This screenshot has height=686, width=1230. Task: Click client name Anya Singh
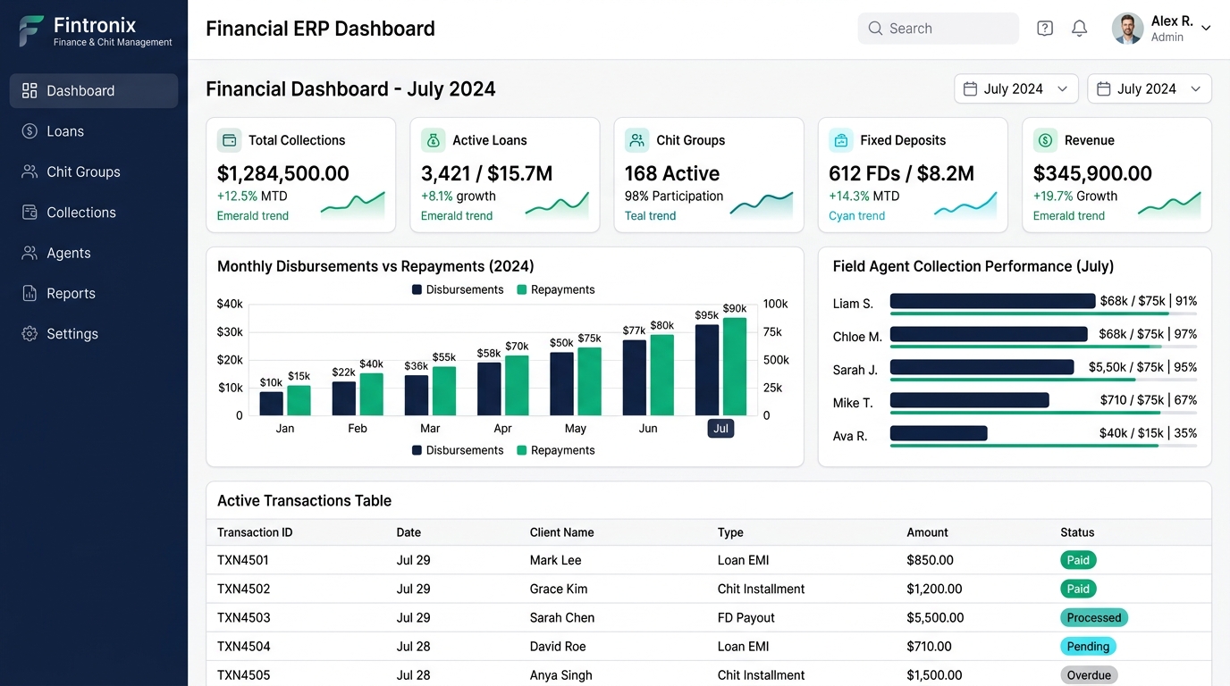561,674
